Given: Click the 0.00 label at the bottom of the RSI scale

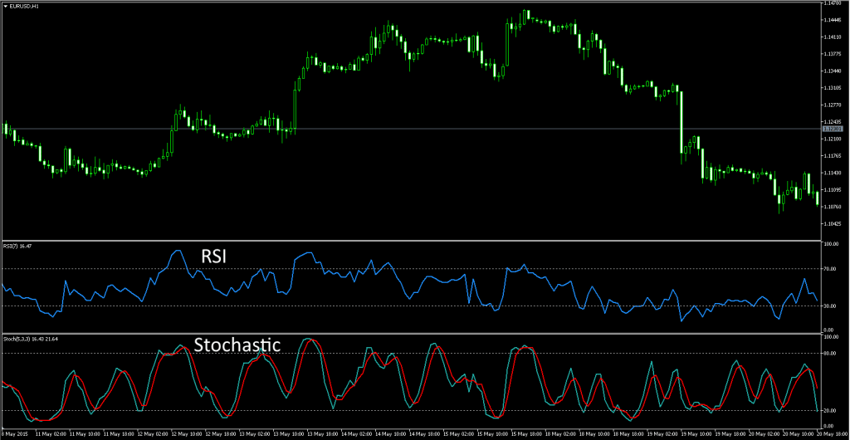Looking at the screenshot, I should pos(829,330).
